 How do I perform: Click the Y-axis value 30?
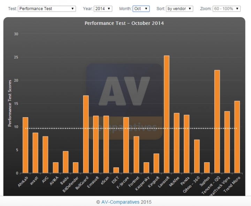coord(16,34)
